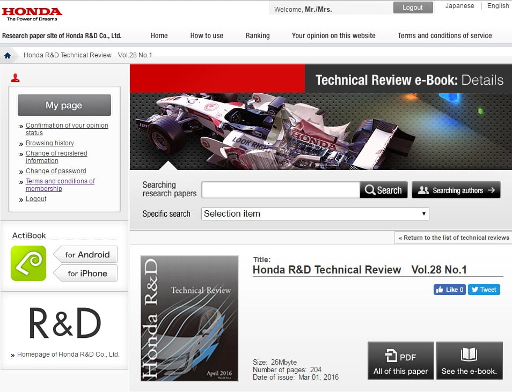
Task: Click 'Date of issue: Mar 01, 2016' text
Action: (296, 377)
